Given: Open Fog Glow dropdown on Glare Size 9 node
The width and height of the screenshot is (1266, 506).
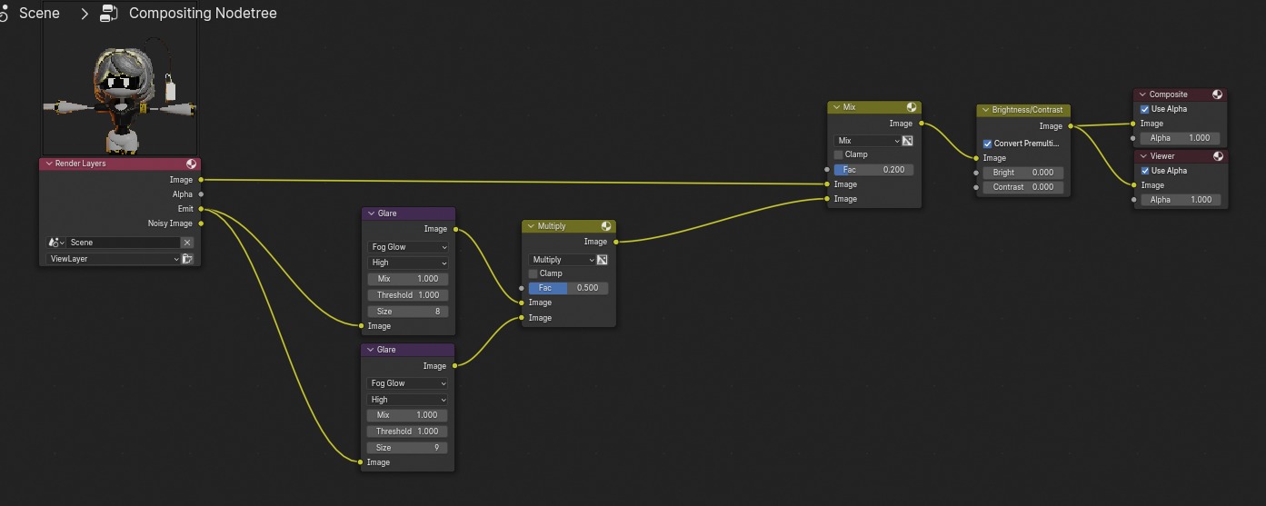Looking at the screenshot, I should point(408,383).
